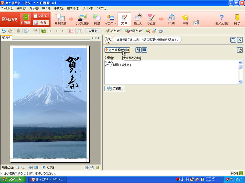Click the zoom in magnifier icon

tap(17, 167)
